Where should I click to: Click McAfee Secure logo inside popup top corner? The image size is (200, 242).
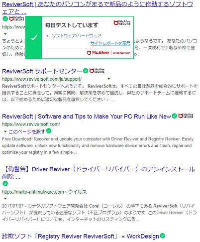click(x=122, y=23)
